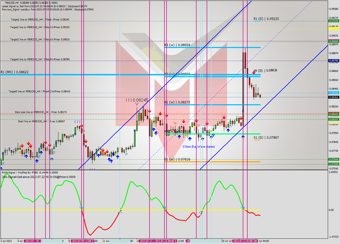Click the 0.08665 price scale value
The height and width of the screenshot is (244, 340).
coord(334,71)
